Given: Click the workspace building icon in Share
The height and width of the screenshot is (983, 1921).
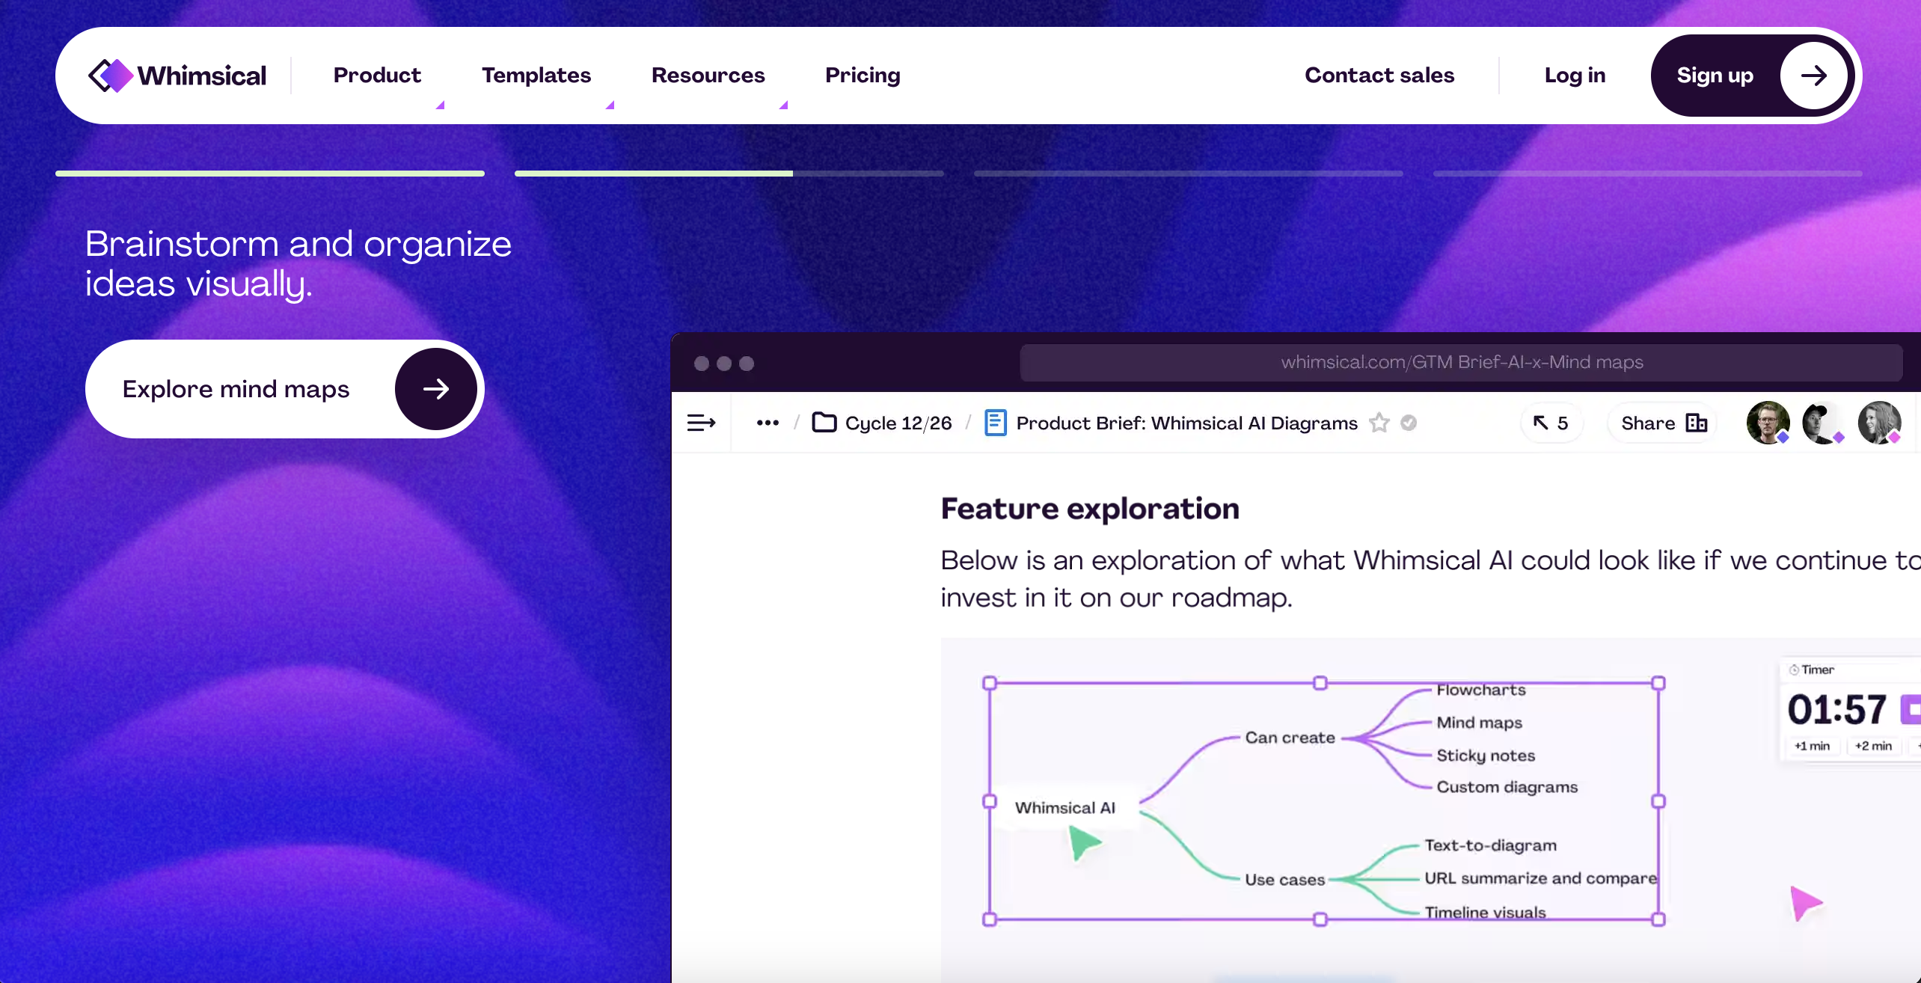Looking at the screenshot, I should [x=1697, y=423].
